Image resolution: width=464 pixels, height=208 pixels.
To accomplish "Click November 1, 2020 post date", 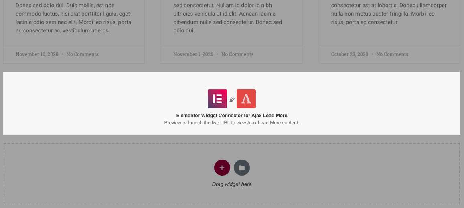I will pyautogui.click(x=193, y=54).
